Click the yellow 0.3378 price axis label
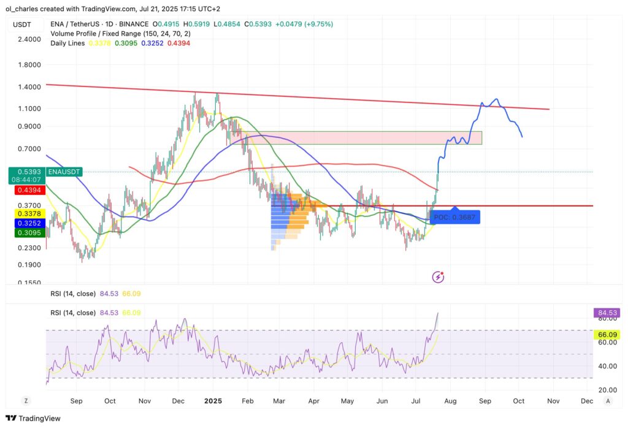Screen dimensions: 628x428 point(24,213)
